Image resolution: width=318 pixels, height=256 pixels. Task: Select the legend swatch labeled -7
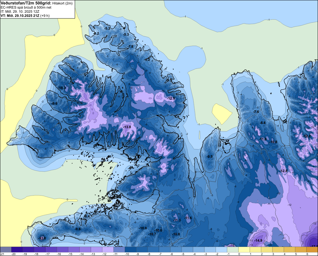pos(165,249)
